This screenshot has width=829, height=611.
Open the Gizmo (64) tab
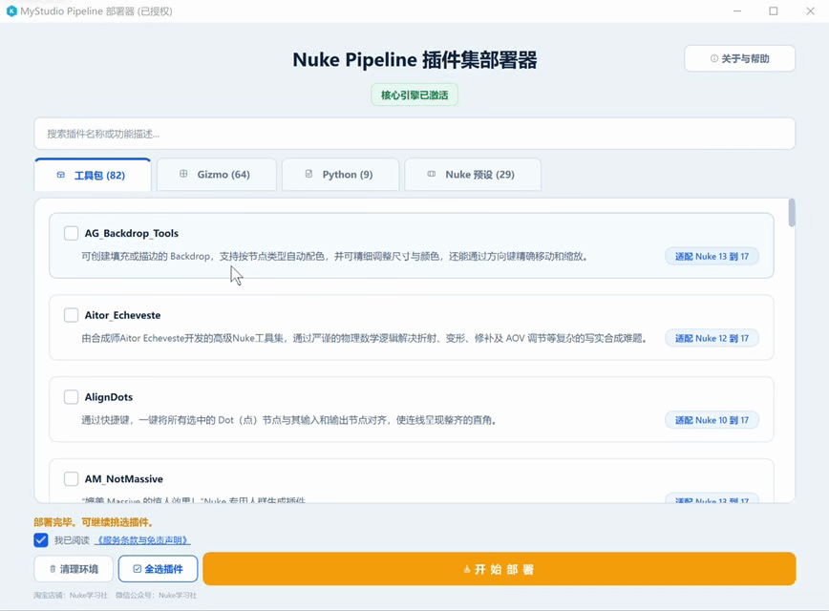[217, 175]
